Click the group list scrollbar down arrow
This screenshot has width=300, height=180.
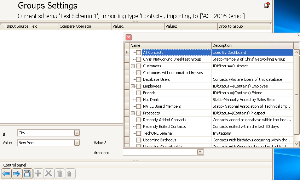(x=296, y=144)
